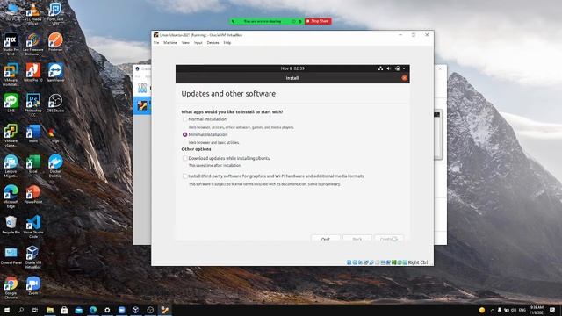This screenshot has height=316, width=562.
Task: Open the File menu in VirtualBox
Action: pos(156,43)
